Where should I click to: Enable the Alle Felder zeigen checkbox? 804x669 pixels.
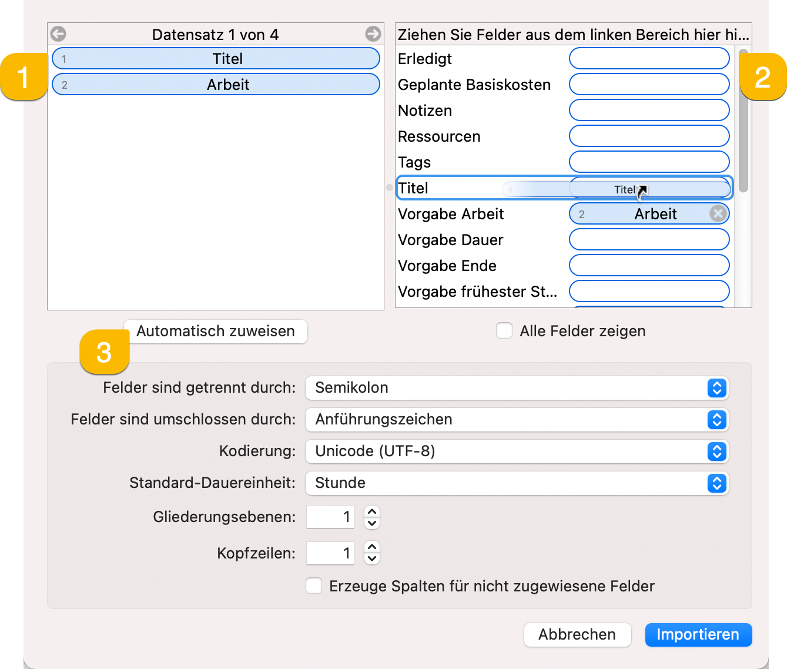pyautogui.click(x=504, y=330)
